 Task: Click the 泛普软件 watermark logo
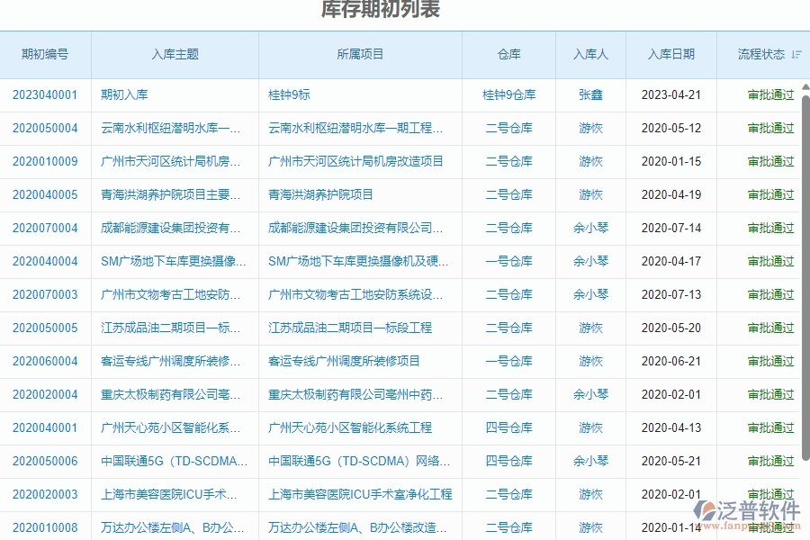coord(748,508)
